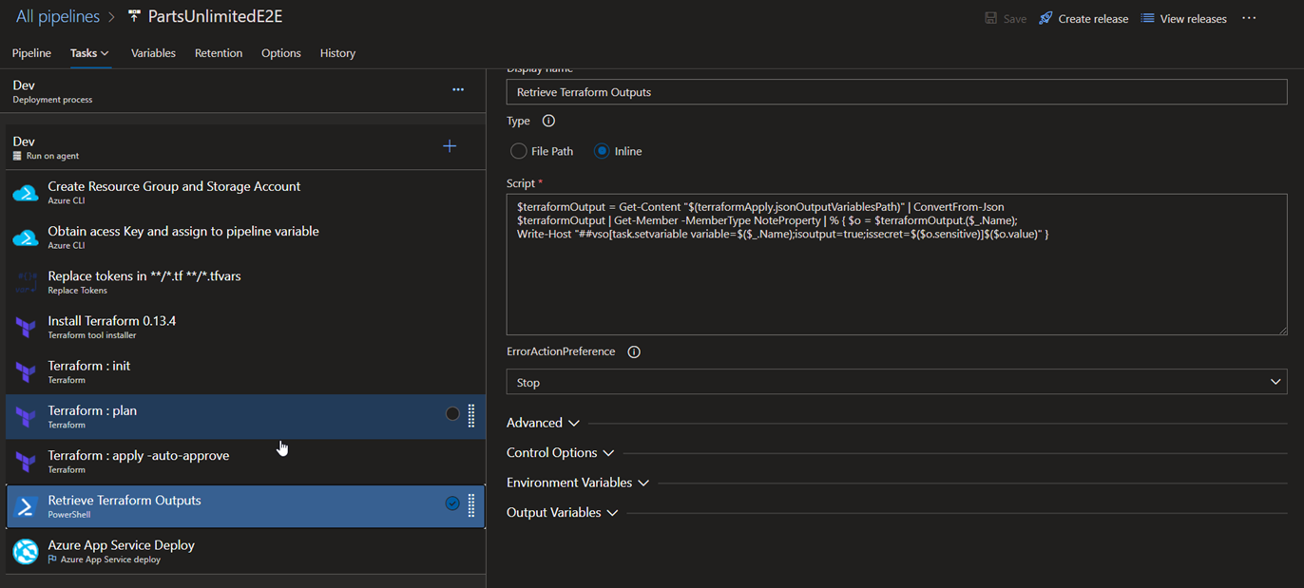Click the Replace Tokens task icon

[x=26, y=282]
